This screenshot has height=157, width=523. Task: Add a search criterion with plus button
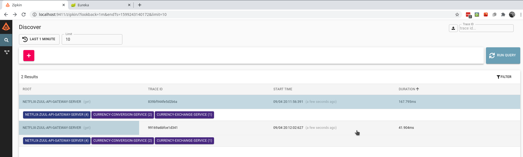pos(29,56)
